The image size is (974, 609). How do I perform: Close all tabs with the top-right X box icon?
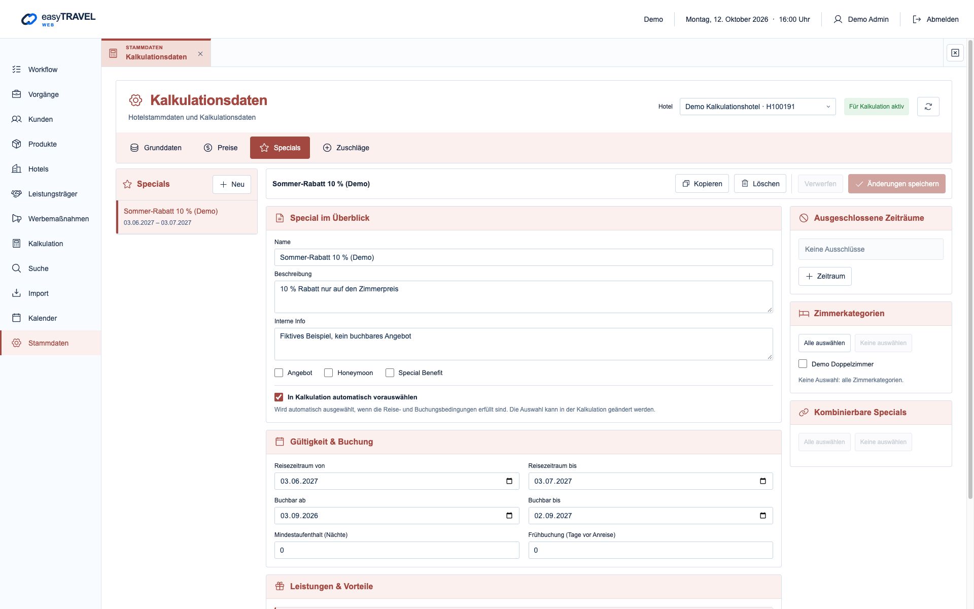pos(955,53)
